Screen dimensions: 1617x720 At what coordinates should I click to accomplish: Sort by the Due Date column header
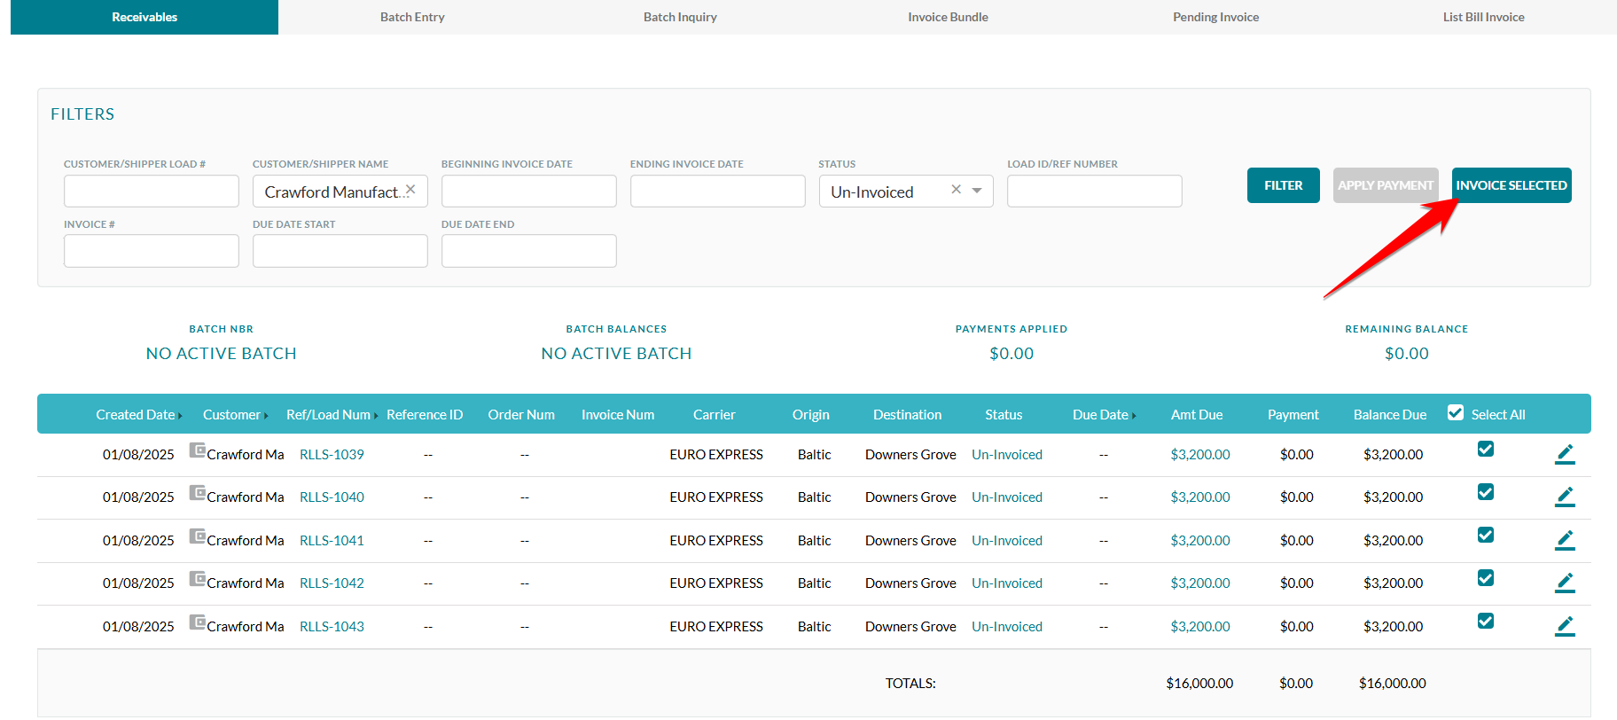pyautogui.click(x=1100, y=415)
